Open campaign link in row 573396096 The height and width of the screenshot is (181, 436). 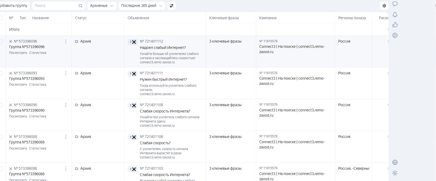pos(292,49)
